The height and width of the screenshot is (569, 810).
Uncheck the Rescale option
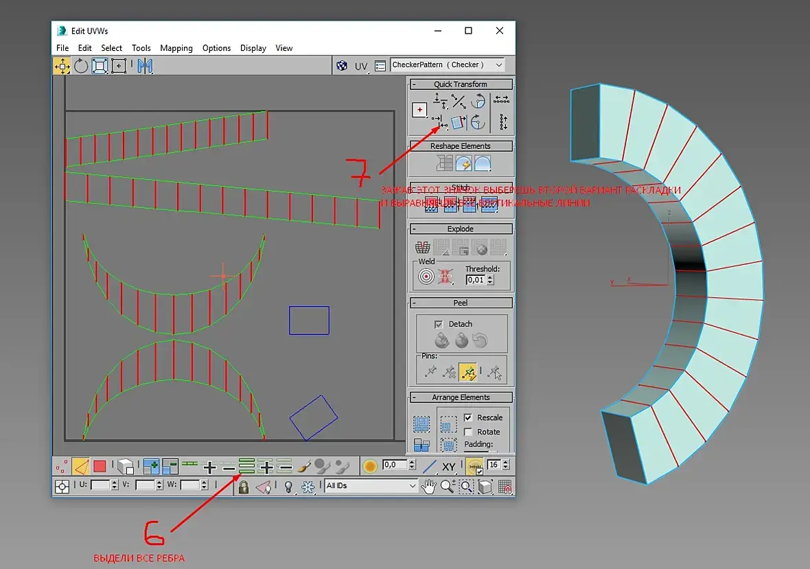pyautogui.click(x=468, y=417)
